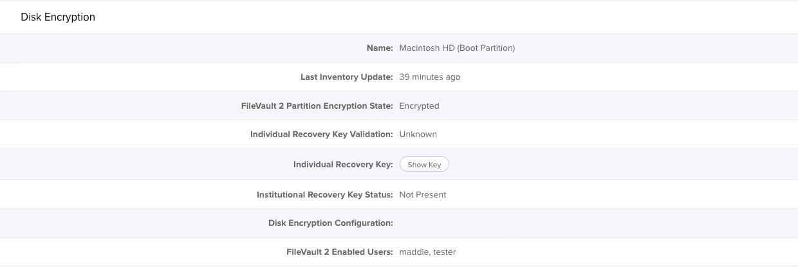798x267 pixels.
Task: Click the Unknown validation value
Action: coord(418,134)
